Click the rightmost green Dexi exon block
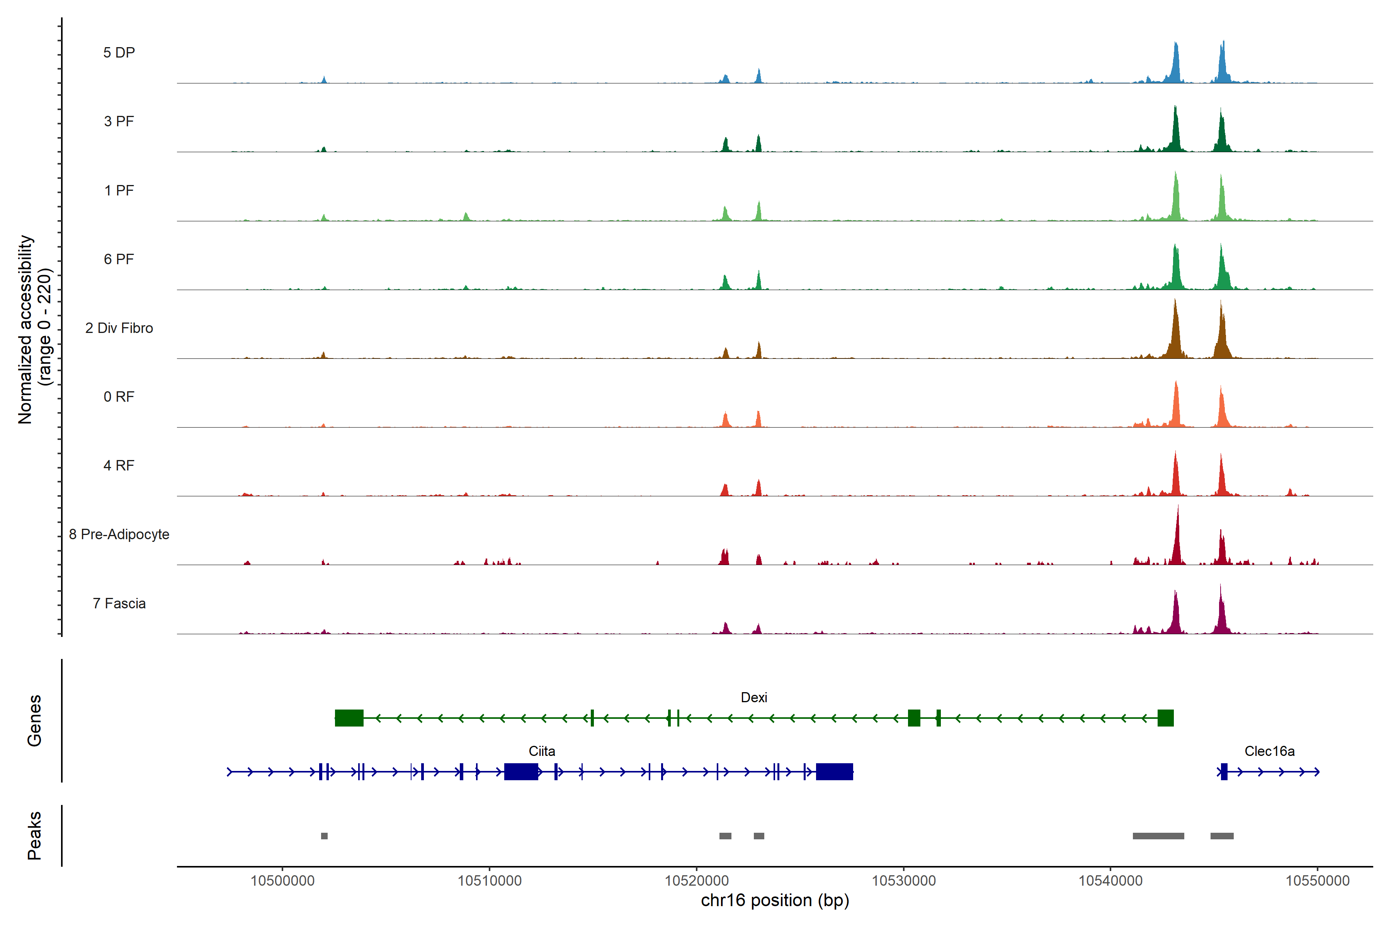This screenshot has height=927, width=1391. click(x=1165, y=718)
